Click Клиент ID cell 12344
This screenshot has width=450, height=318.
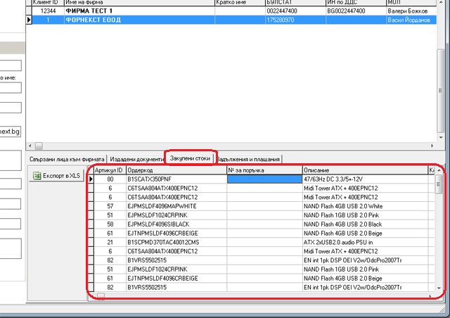(x=48, y=11)
